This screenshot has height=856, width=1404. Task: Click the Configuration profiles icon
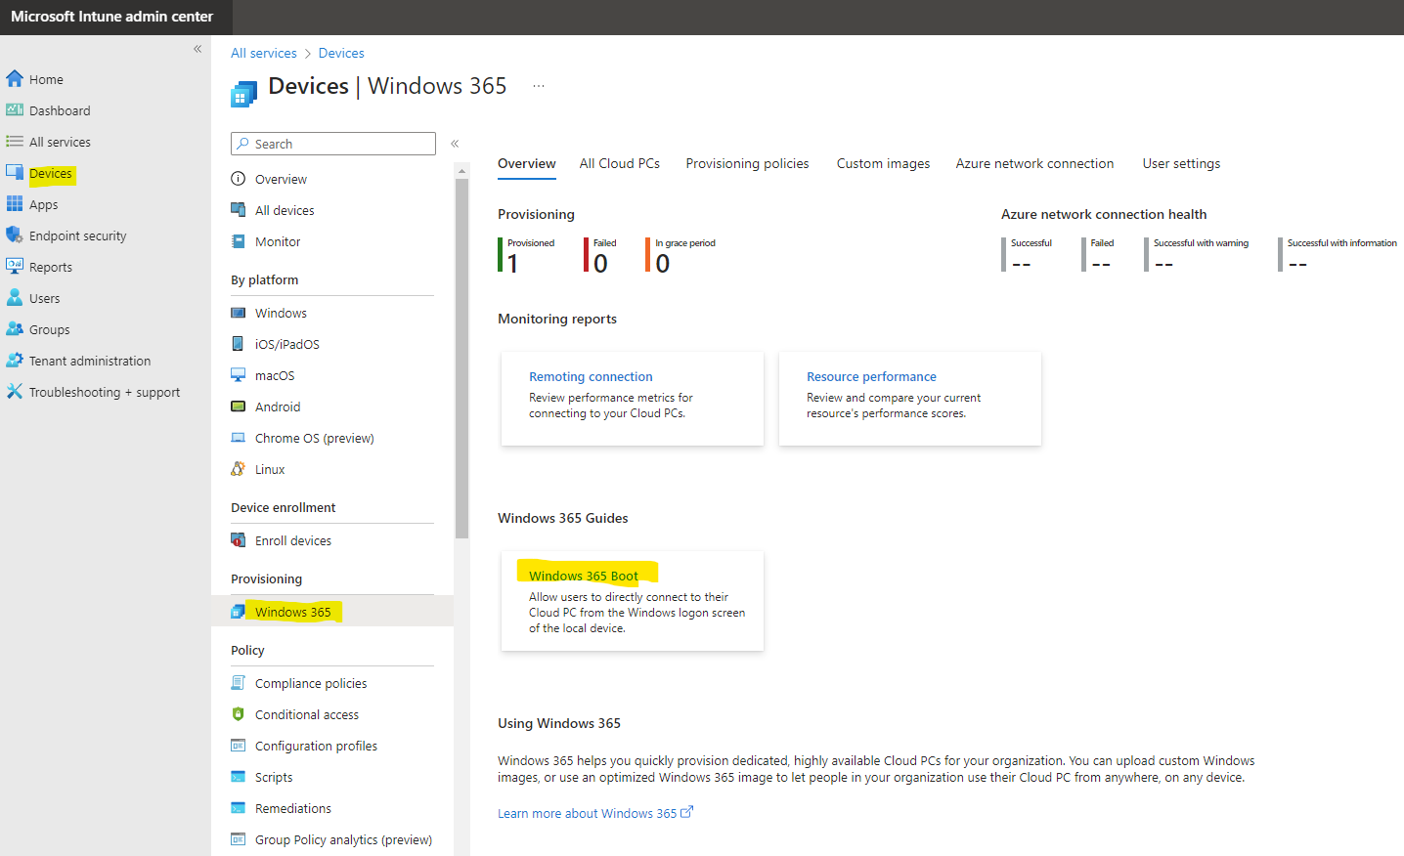(x=238, y=746)
